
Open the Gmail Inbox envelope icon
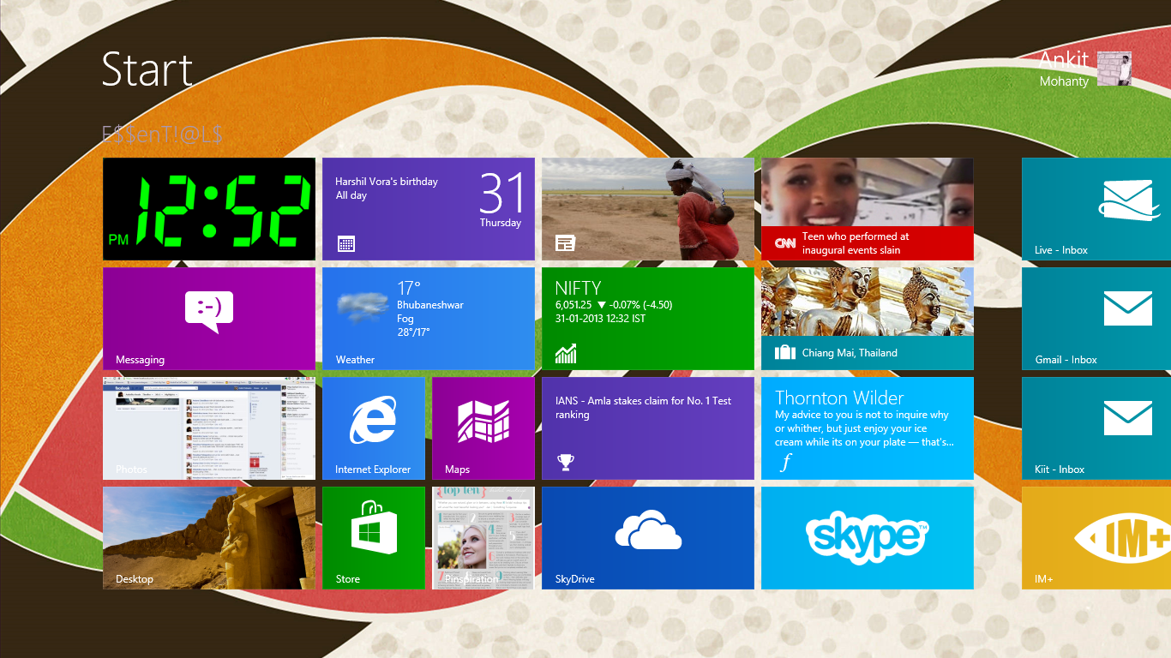pyautogui.click(x=1128, y=308)
